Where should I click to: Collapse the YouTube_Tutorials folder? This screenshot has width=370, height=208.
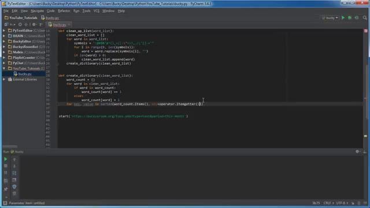coord(4,69)
